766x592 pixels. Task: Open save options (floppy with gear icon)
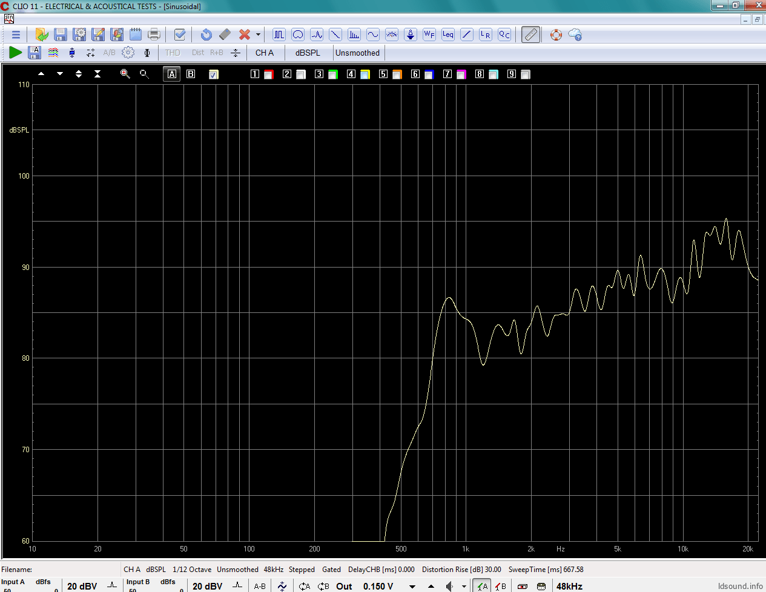tap(79, 35)
